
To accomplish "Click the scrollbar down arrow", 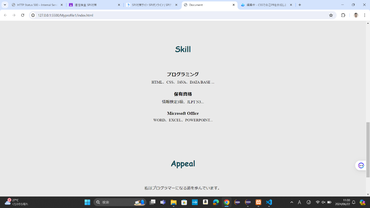I will pyautogui.click(x=368, y=194).
